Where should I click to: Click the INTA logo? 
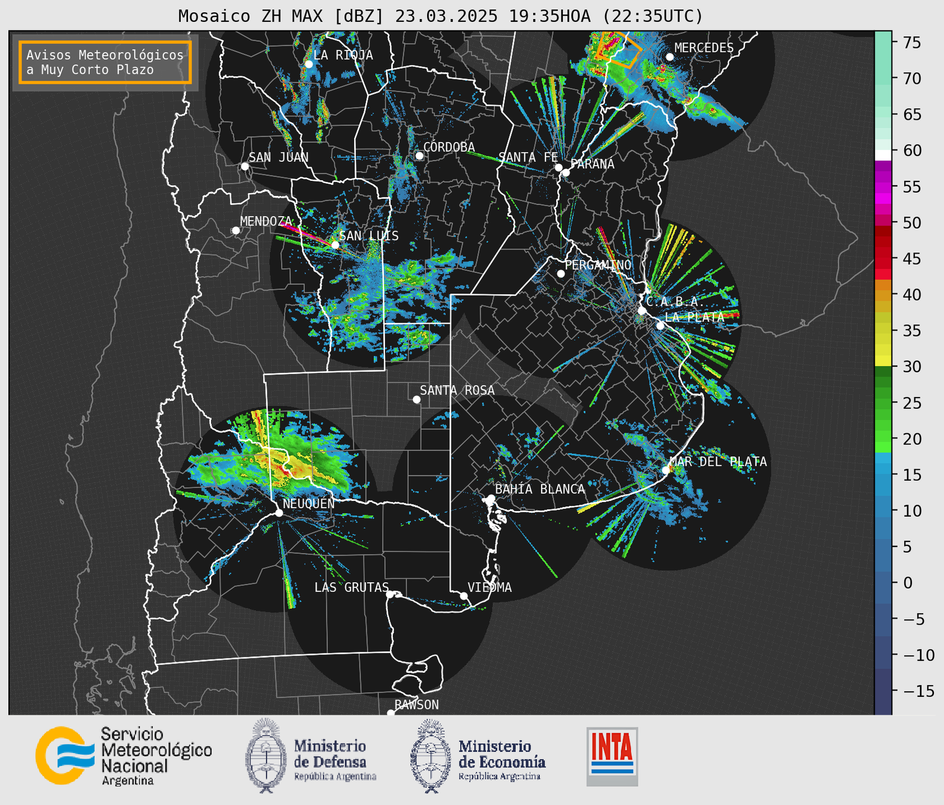[612, 756]
